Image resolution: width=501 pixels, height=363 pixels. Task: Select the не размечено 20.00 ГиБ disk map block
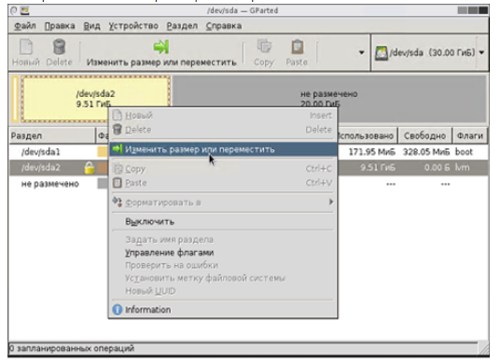click(329, 99)
